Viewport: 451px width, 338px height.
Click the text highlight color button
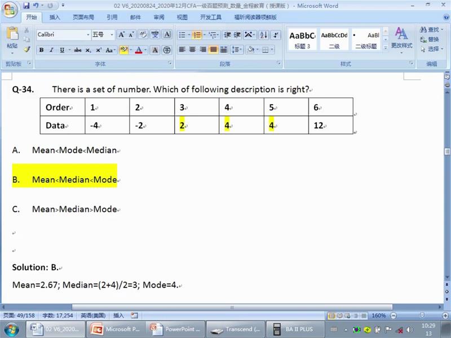(x=123, y=50)
